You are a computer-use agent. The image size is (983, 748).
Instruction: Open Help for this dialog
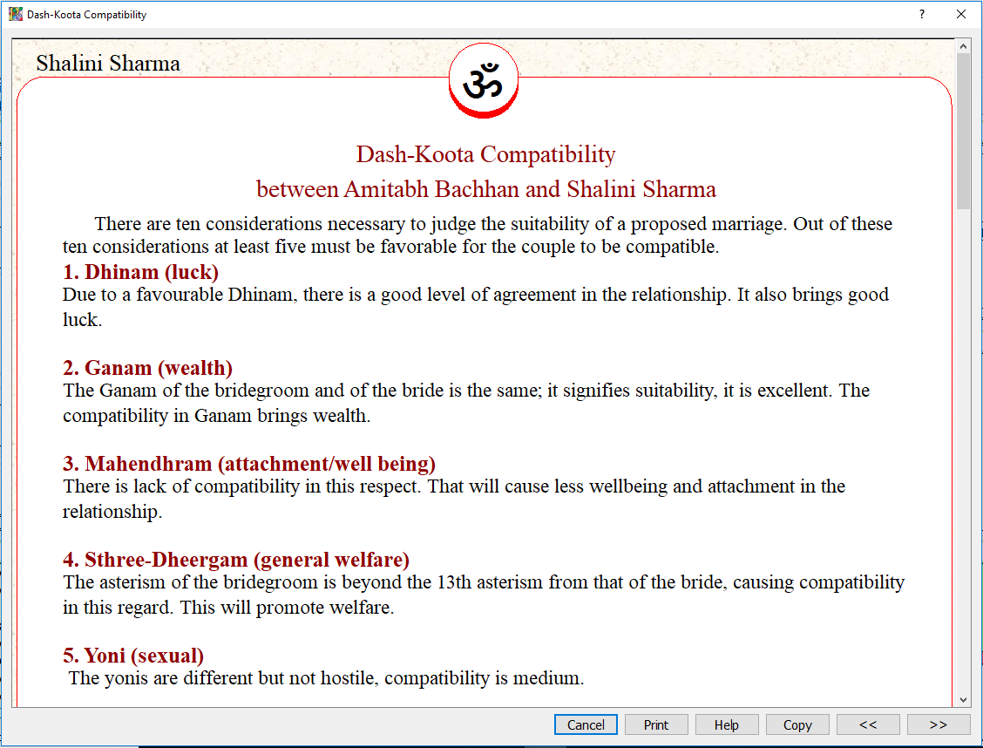(727, 724)
